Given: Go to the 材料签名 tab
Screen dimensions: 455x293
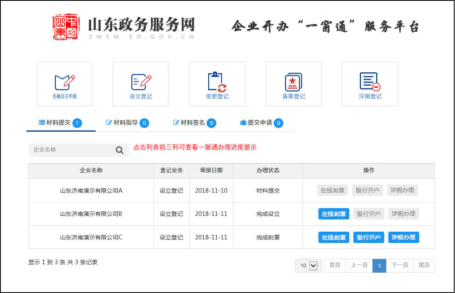Looking at the screenshot, I should (194, 123).
